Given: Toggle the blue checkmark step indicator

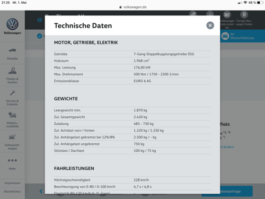Looking at the screenshot, I should [x=40, y=36].
